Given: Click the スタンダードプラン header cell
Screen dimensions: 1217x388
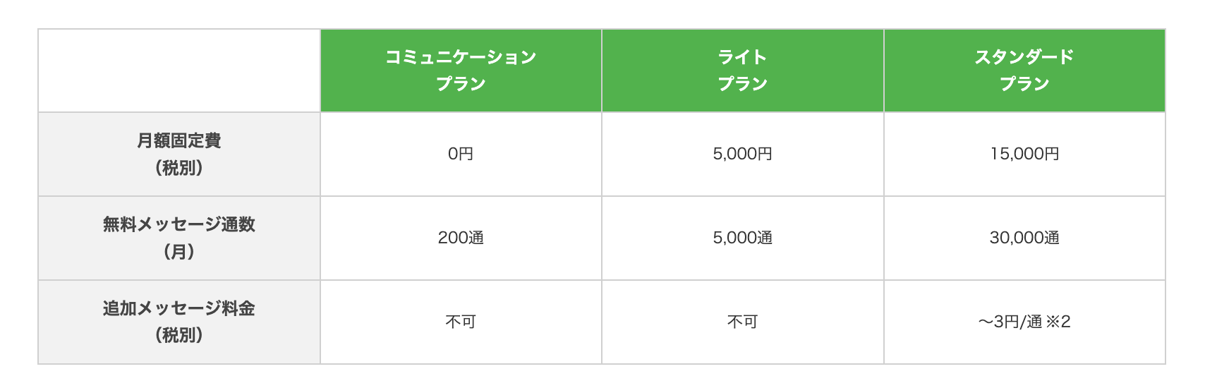Looking at the screenshot, I should click(1024, 70).
